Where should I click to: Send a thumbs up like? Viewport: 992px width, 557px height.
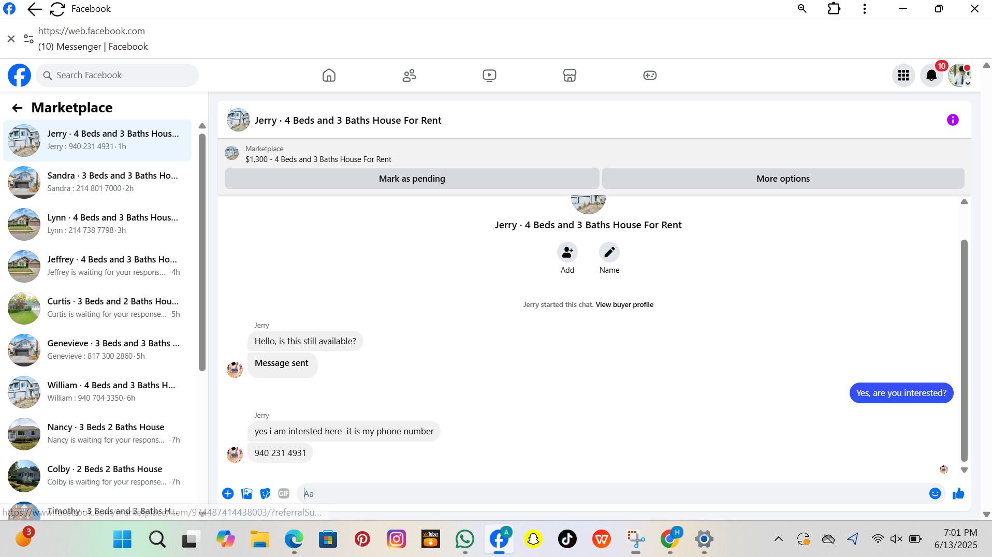coord(958,494)
